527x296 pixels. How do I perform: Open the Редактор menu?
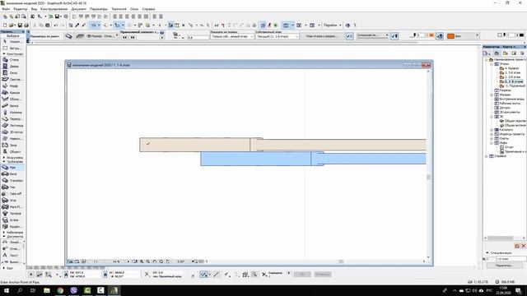[21, 9]
